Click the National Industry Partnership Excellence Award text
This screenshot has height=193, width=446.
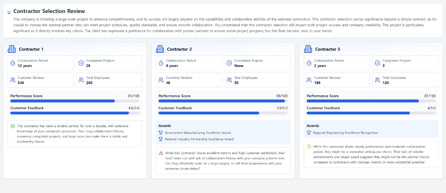click(199, 139)
